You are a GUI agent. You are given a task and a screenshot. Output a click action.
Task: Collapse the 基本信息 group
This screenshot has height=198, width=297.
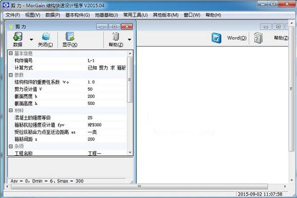click(x=11, y=53)
